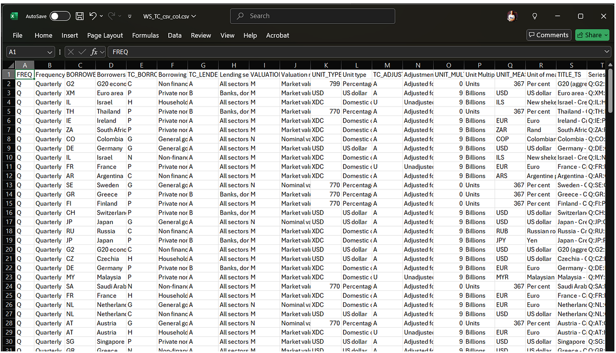Select column A header

[25, 65]
